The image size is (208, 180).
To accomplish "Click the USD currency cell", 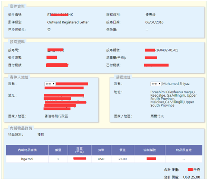I will (x=101, y=159).
